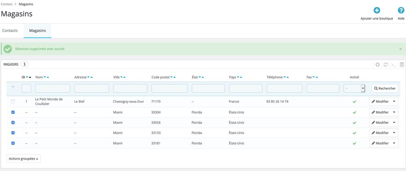Open the Activé filter dropdown
Viewport: 406px width, 171px height.
coord(354,89)
